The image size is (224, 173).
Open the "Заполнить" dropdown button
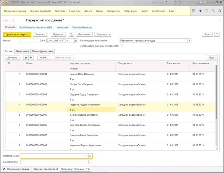tap(103, 34)
